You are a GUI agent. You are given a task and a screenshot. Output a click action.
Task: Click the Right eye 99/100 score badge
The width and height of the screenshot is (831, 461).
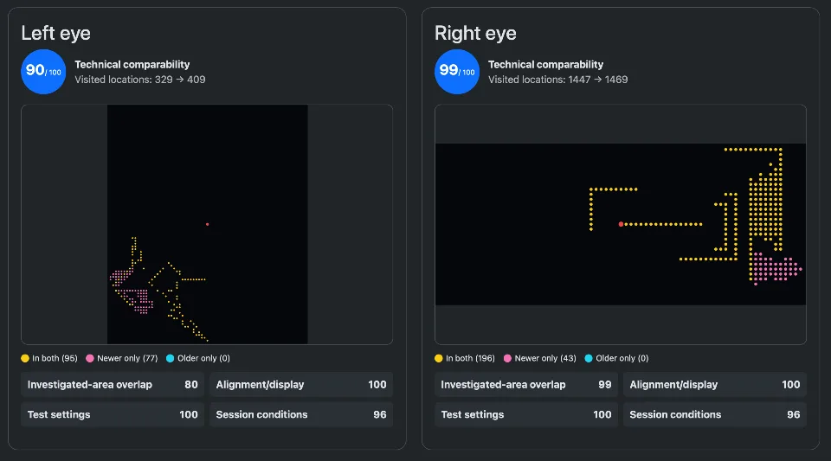click(457, 72)
